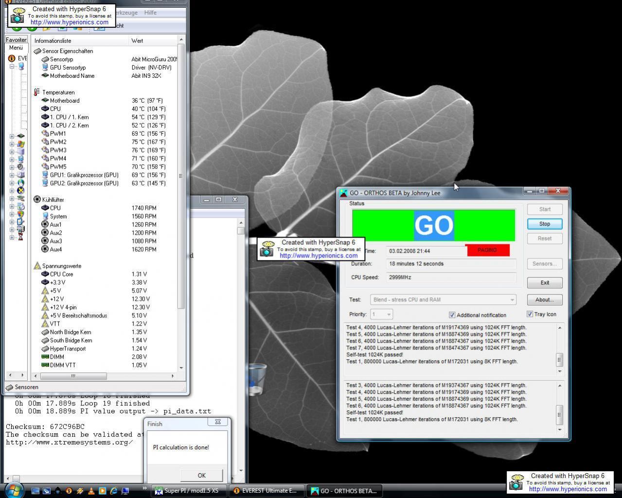Click the Show Desktop quick launch icon
The image size is (622, 498).
(36, 491)
